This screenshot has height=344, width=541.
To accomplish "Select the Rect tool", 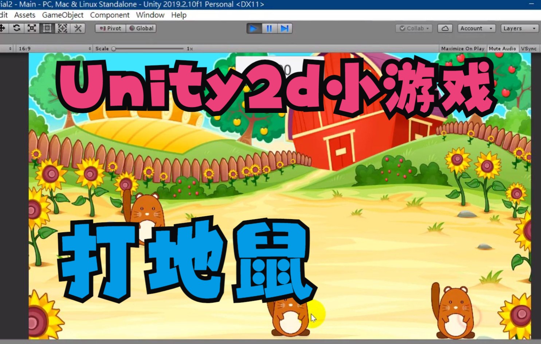I will (47, 28).
